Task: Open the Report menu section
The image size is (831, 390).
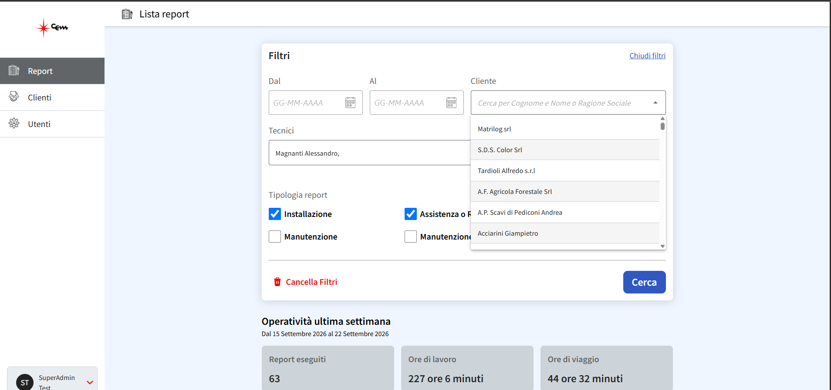Action: (x=52, y=71)
